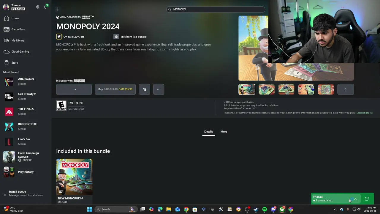Pop out the Friends panel
Screen dimensions: 380x214
tap(367, 199)
